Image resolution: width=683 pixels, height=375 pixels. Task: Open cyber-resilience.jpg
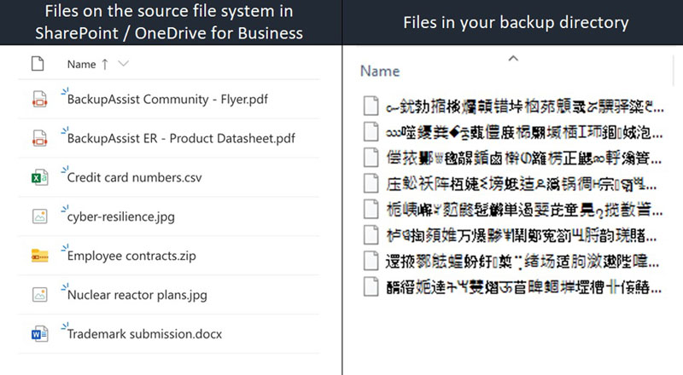coord(121,216)
